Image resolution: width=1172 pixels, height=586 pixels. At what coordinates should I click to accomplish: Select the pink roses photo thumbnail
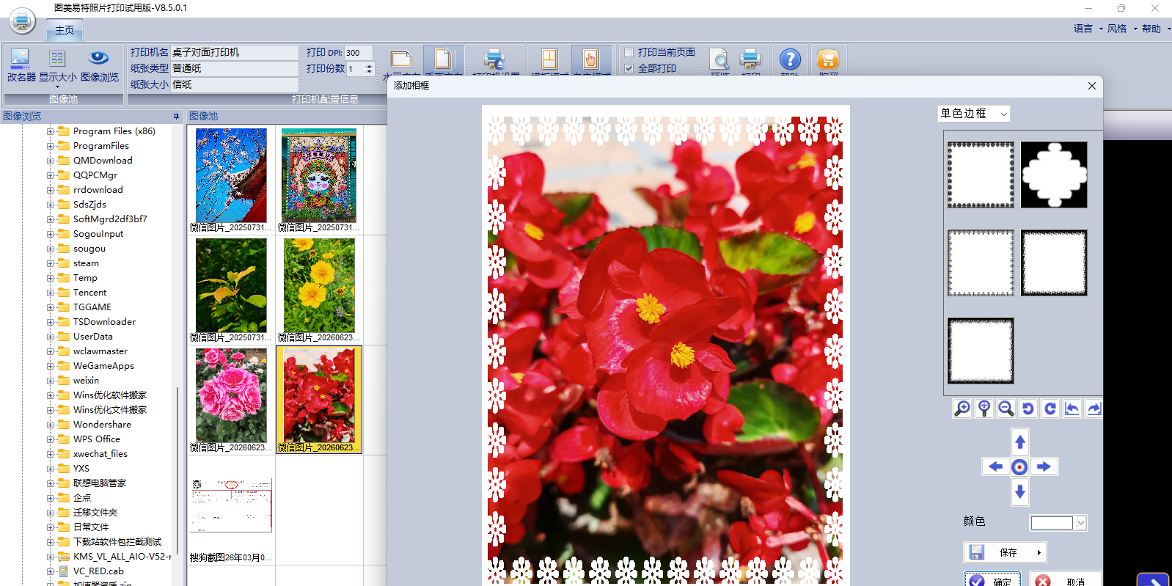(231, 395)
